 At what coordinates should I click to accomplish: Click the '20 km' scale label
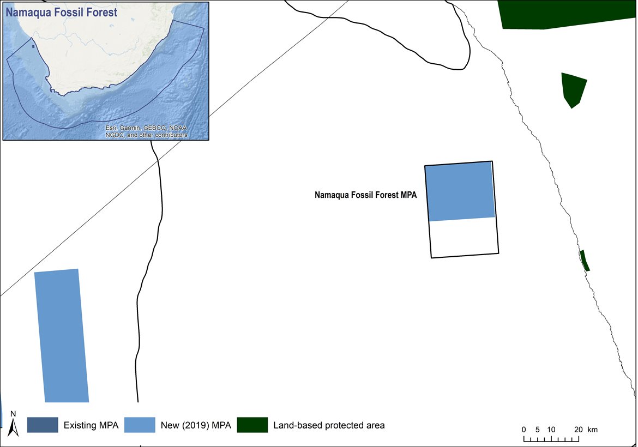pos(586,430)
